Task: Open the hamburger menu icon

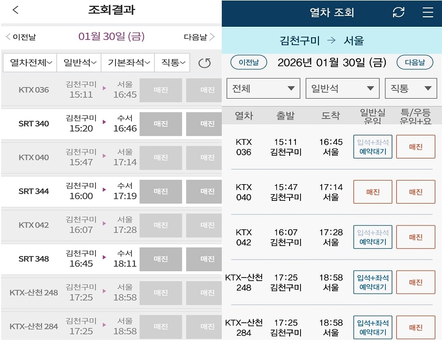Action: point(428,12)
